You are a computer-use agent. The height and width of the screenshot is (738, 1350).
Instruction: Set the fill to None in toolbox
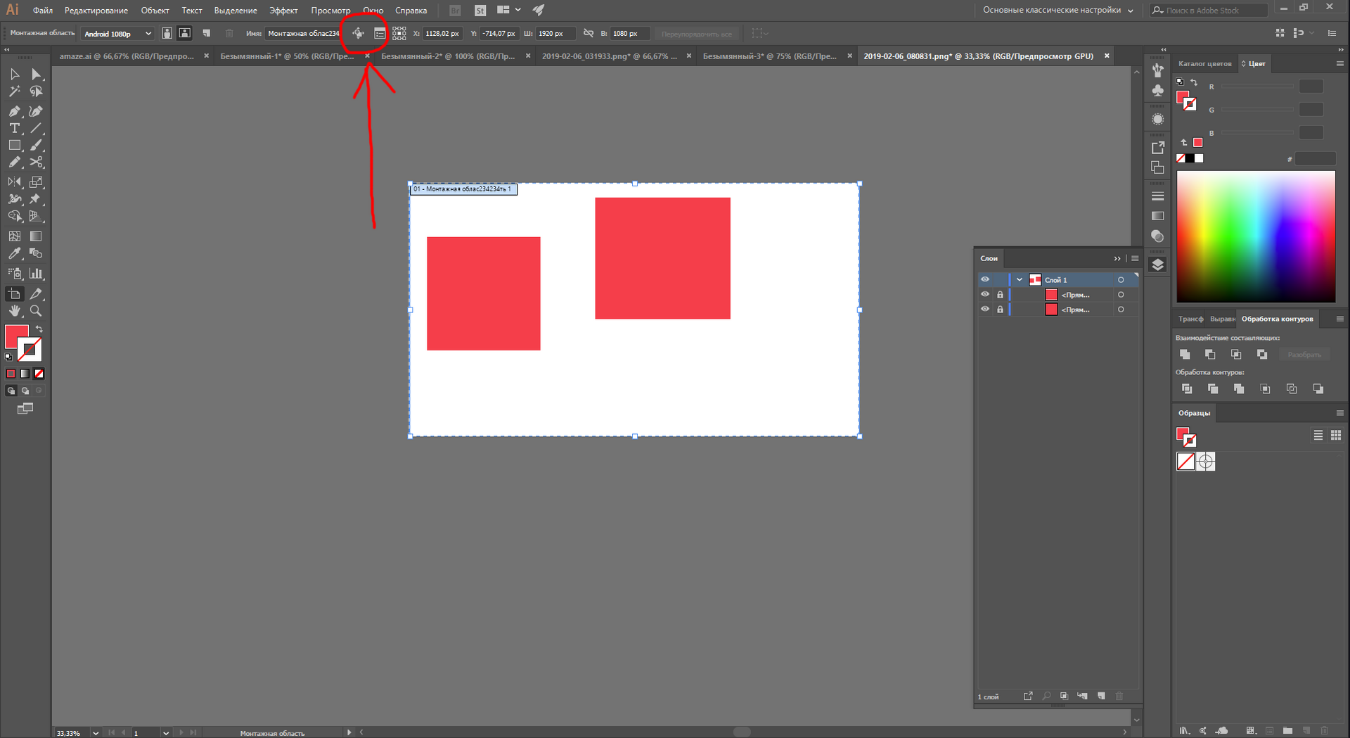coord(39,374)
